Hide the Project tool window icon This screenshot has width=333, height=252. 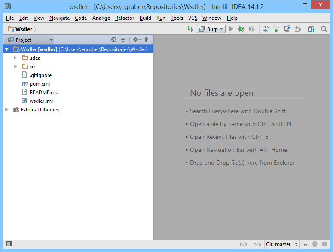pos(148,40)
